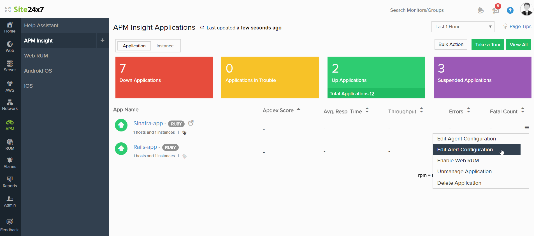This screenshot has height=236, width=534.
Task: Click the tag icon under Sinatra-app
Action: point(184,133)
